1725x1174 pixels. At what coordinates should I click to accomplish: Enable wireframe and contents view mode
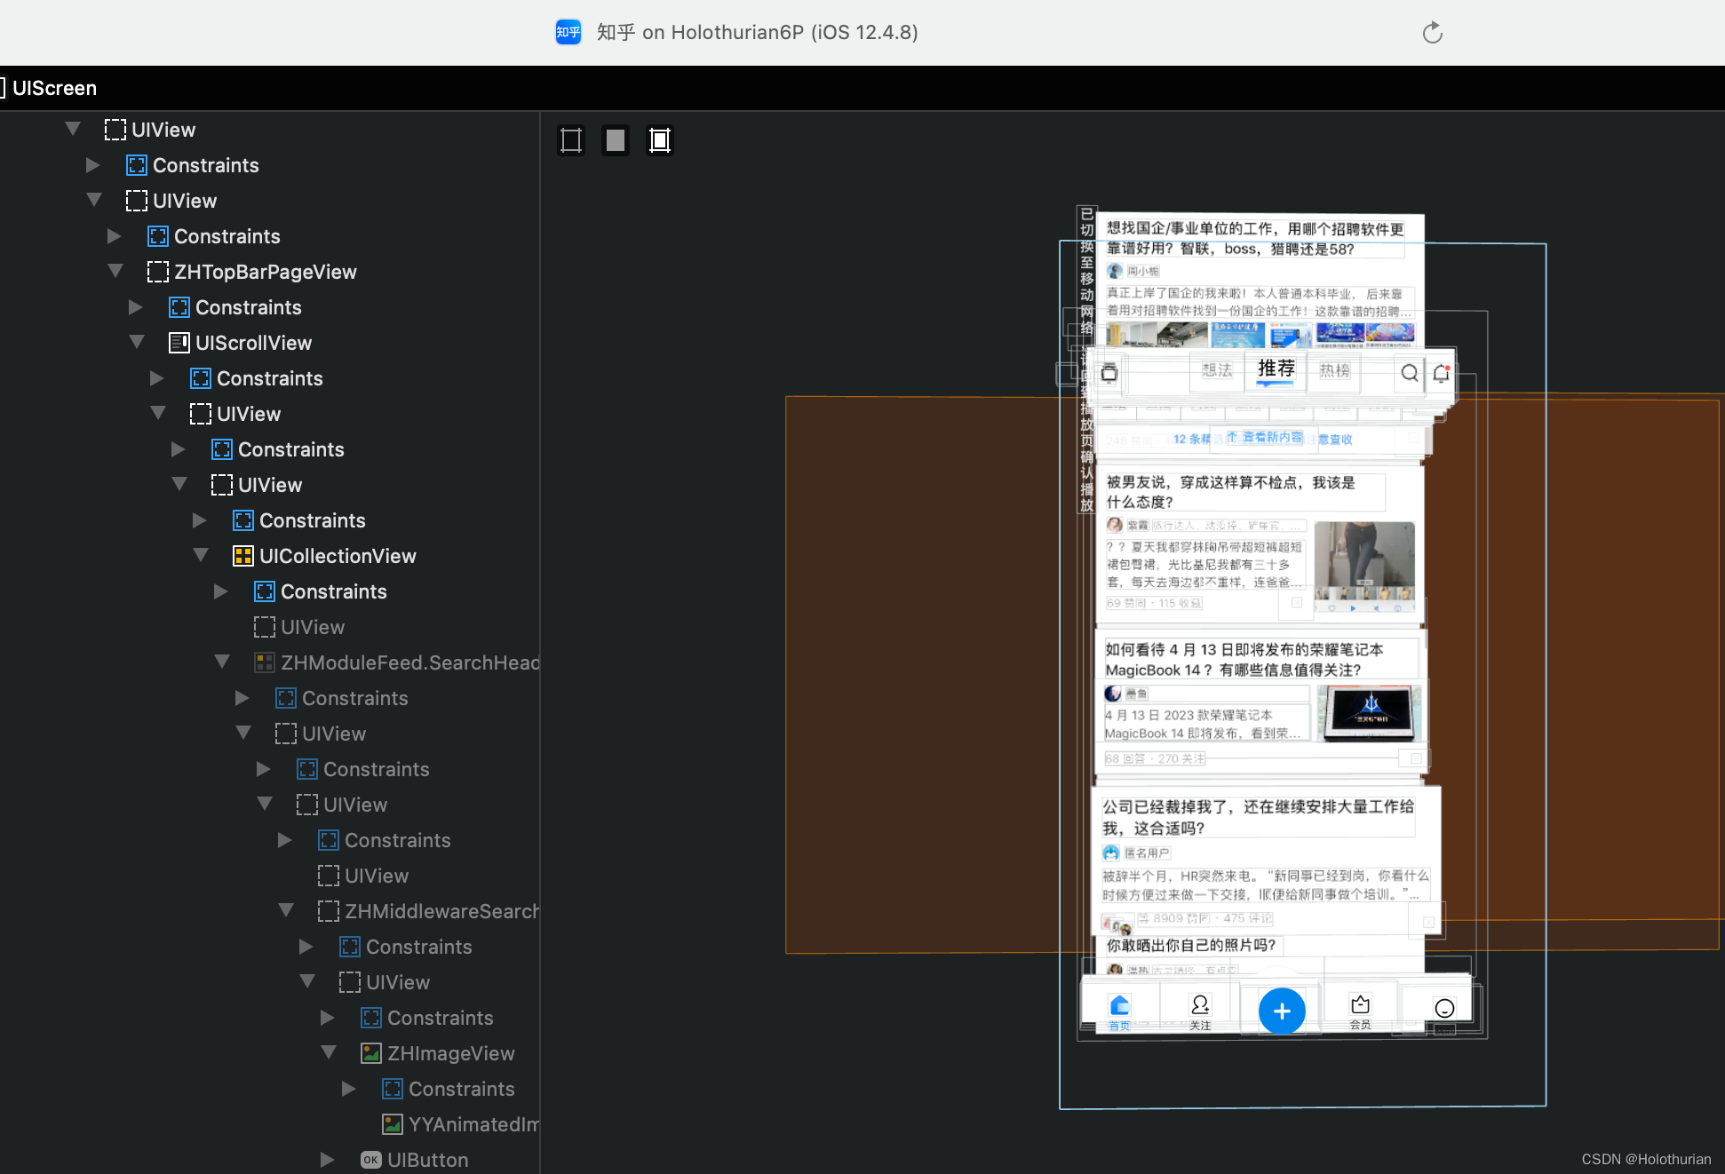pyautogui.click(x=659, y=140)
